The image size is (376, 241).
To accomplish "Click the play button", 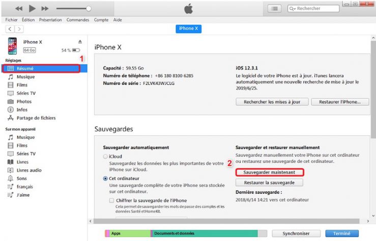I will [32, 8].
